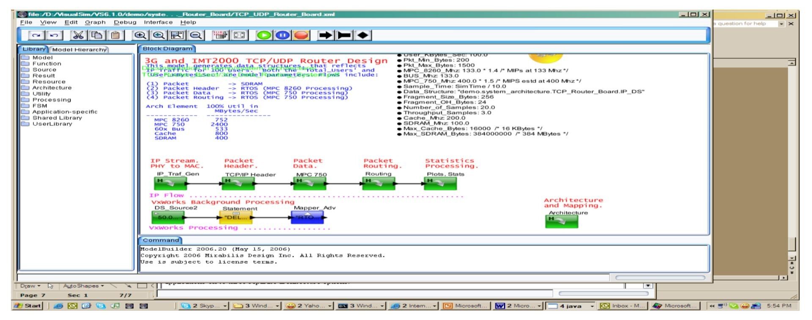Run the simulation with green play button
The height and width of the screenshot is (320, 812).
pyautogui.click(x=264, y=35)
